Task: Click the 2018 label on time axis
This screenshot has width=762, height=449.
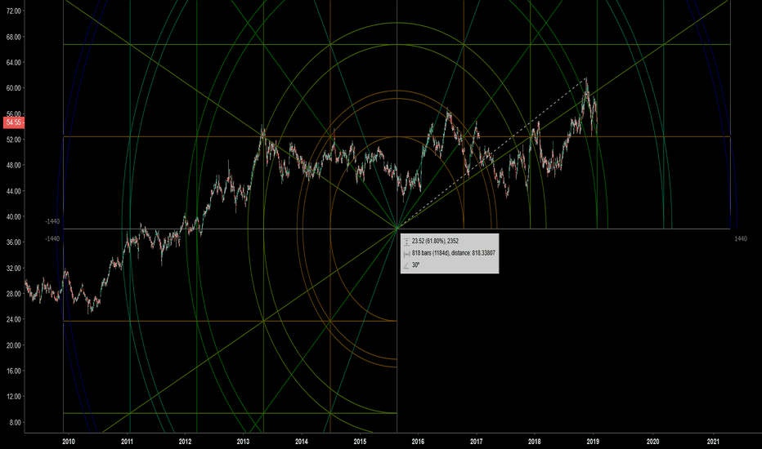Action: coord(535,442)
